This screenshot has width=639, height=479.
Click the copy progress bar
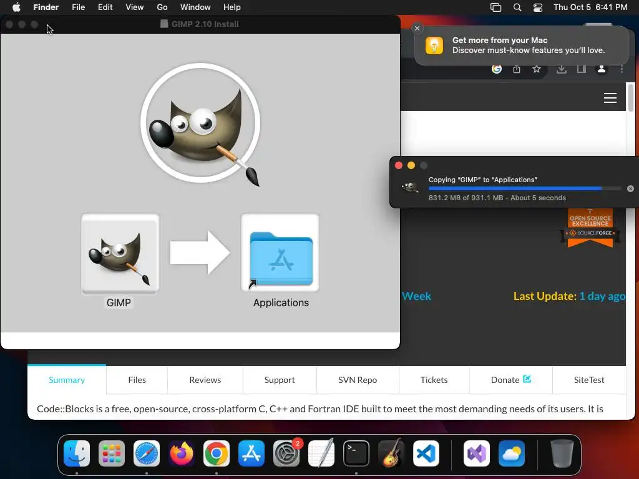pyautogui.click(x=525, y=188)
